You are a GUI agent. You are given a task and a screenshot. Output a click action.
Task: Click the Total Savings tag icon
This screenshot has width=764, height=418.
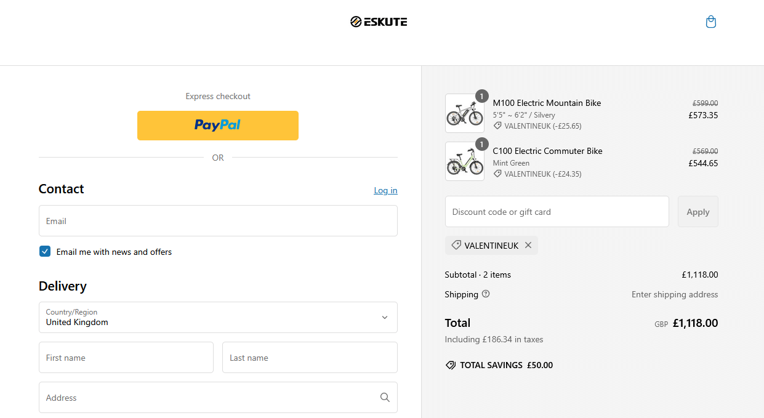pyautogui.click(x=451, y=365)
